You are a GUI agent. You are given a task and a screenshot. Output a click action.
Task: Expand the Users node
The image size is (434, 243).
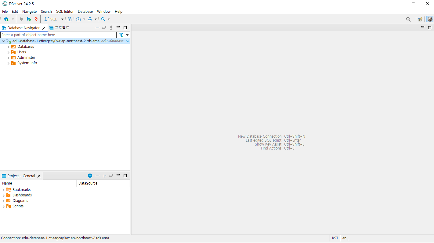[x=8, y=52]
